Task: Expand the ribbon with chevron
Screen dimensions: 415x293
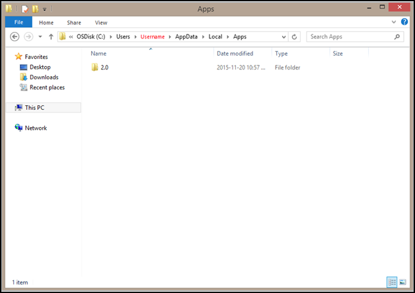Action: pos(394,22)
